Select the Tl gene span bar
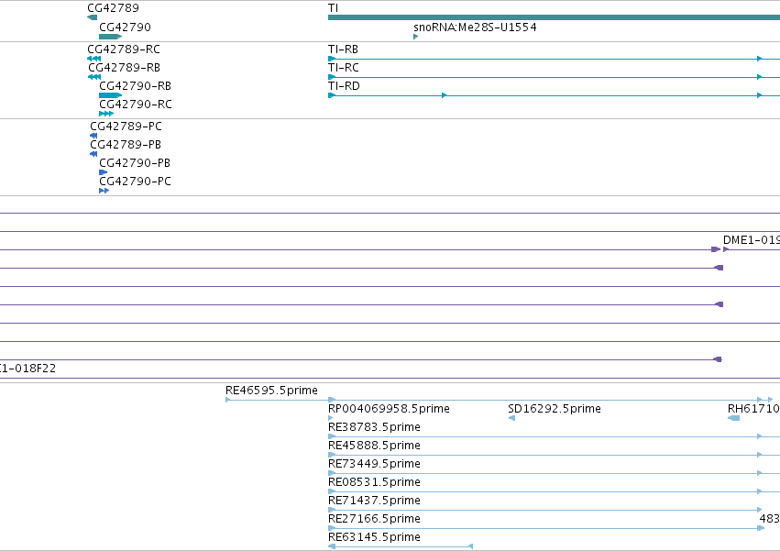Viewport: 780px width, 551px height. click(554, 18)
